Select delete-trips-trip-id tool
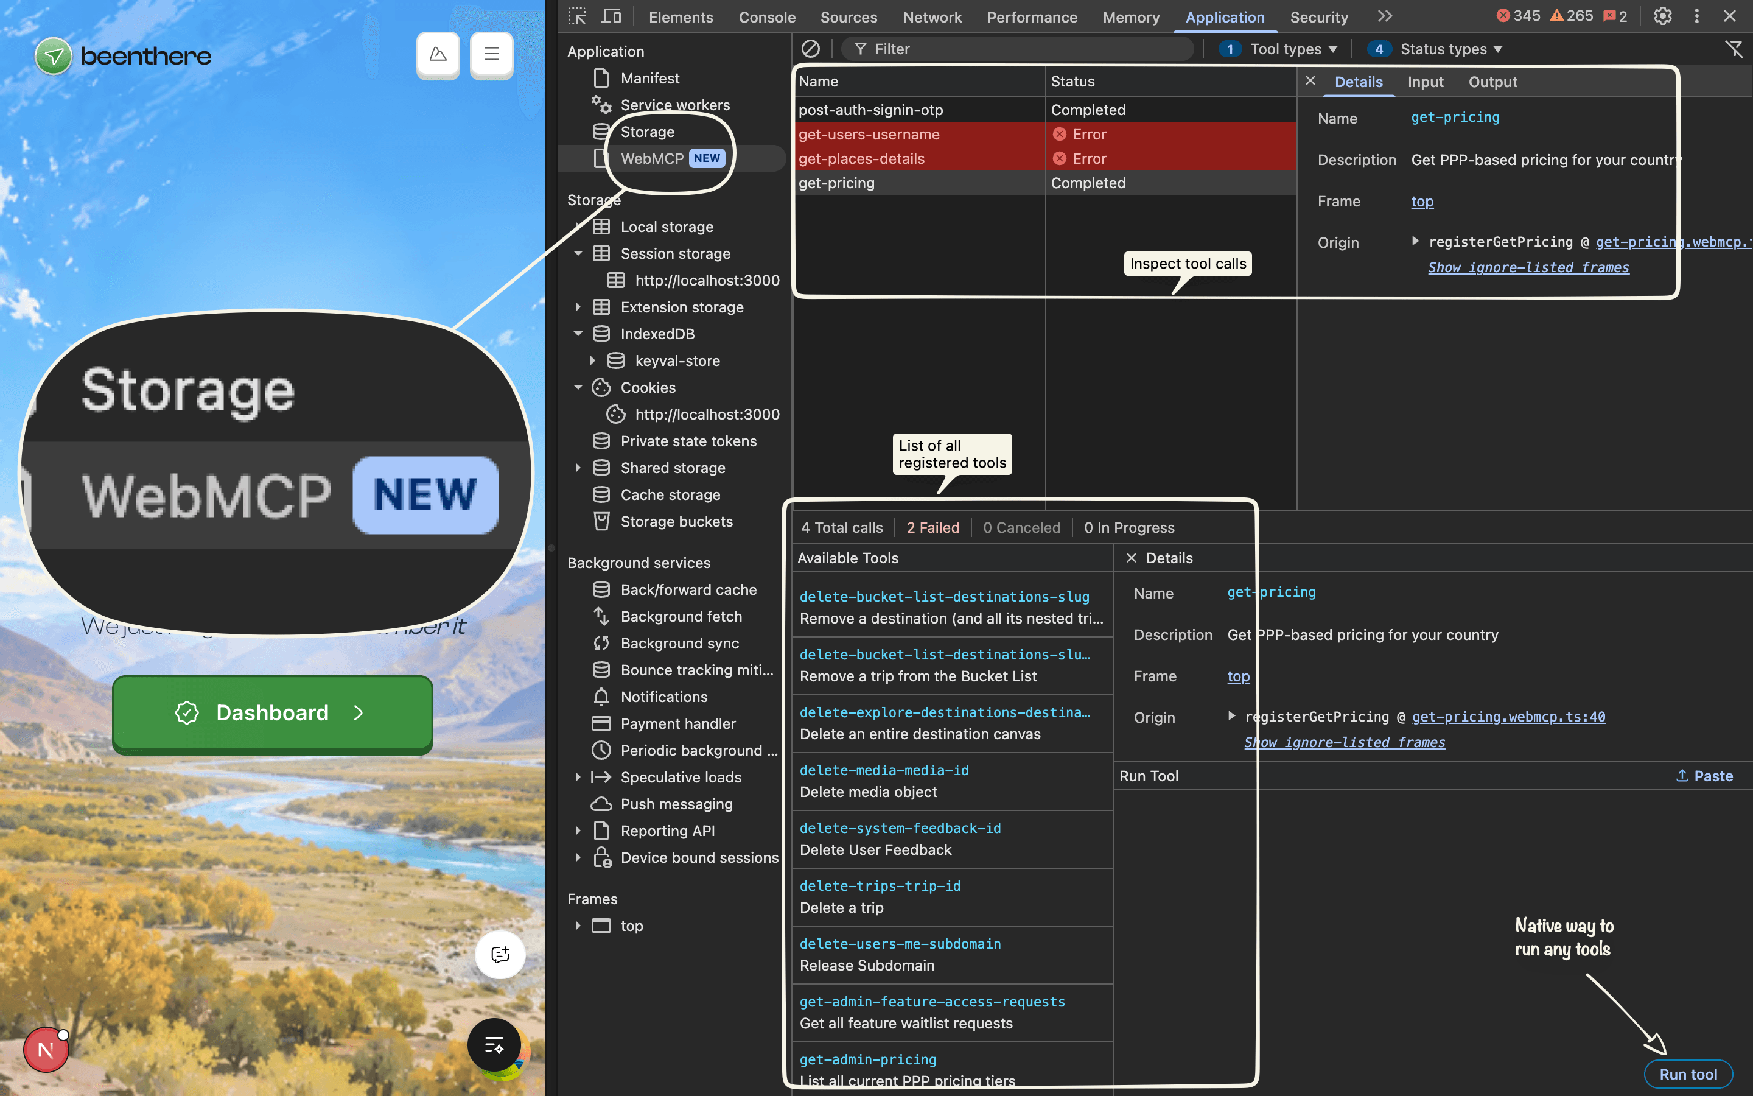The image size is (1753, 1096). [953, 897]
